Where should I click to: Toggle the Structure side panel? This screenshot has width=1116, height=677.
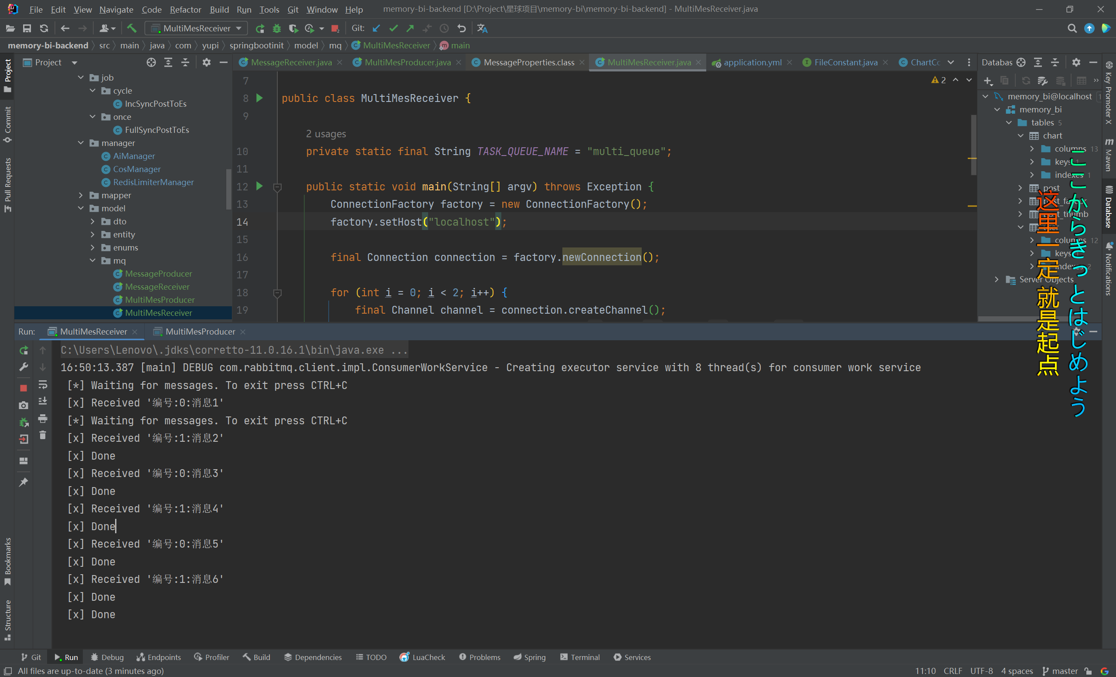pyautogui.click(x=7, y=619)
